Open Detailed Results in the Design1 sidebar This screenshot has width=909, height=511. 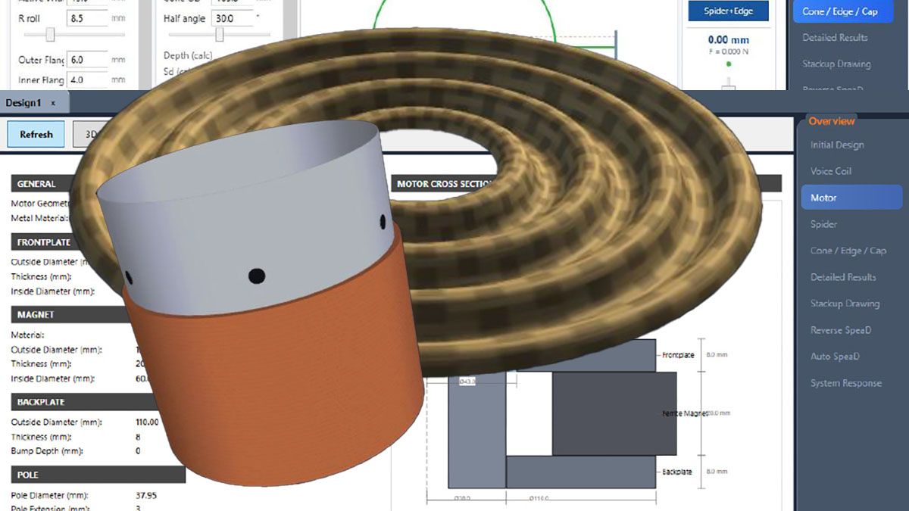pos(843,277)
